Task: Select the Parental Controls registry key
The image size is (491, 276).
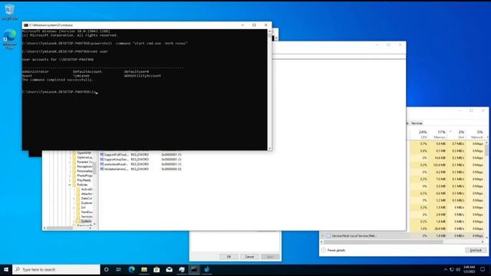Action: [x=84, y=162]
